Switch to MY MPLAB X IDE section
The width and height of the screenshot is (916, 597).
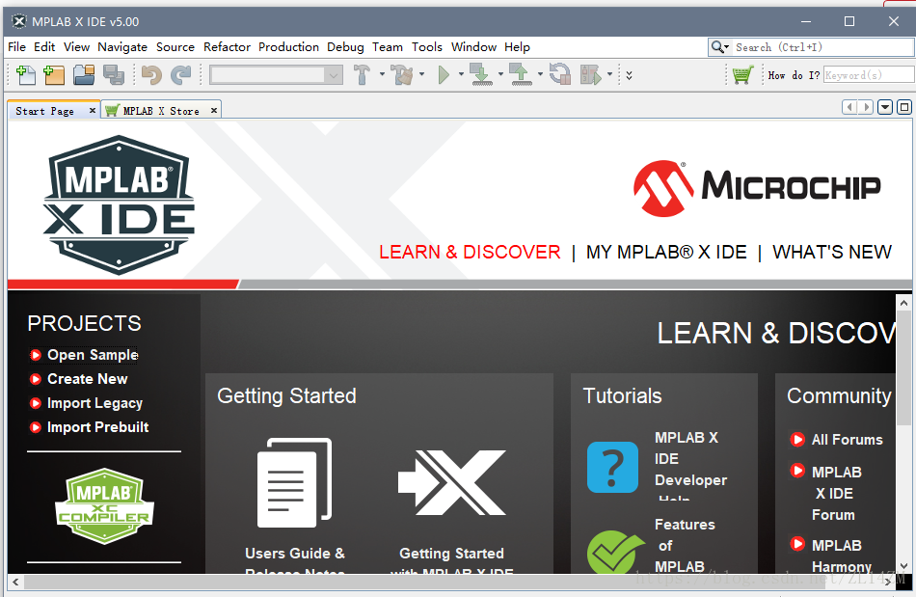(666, 252)
